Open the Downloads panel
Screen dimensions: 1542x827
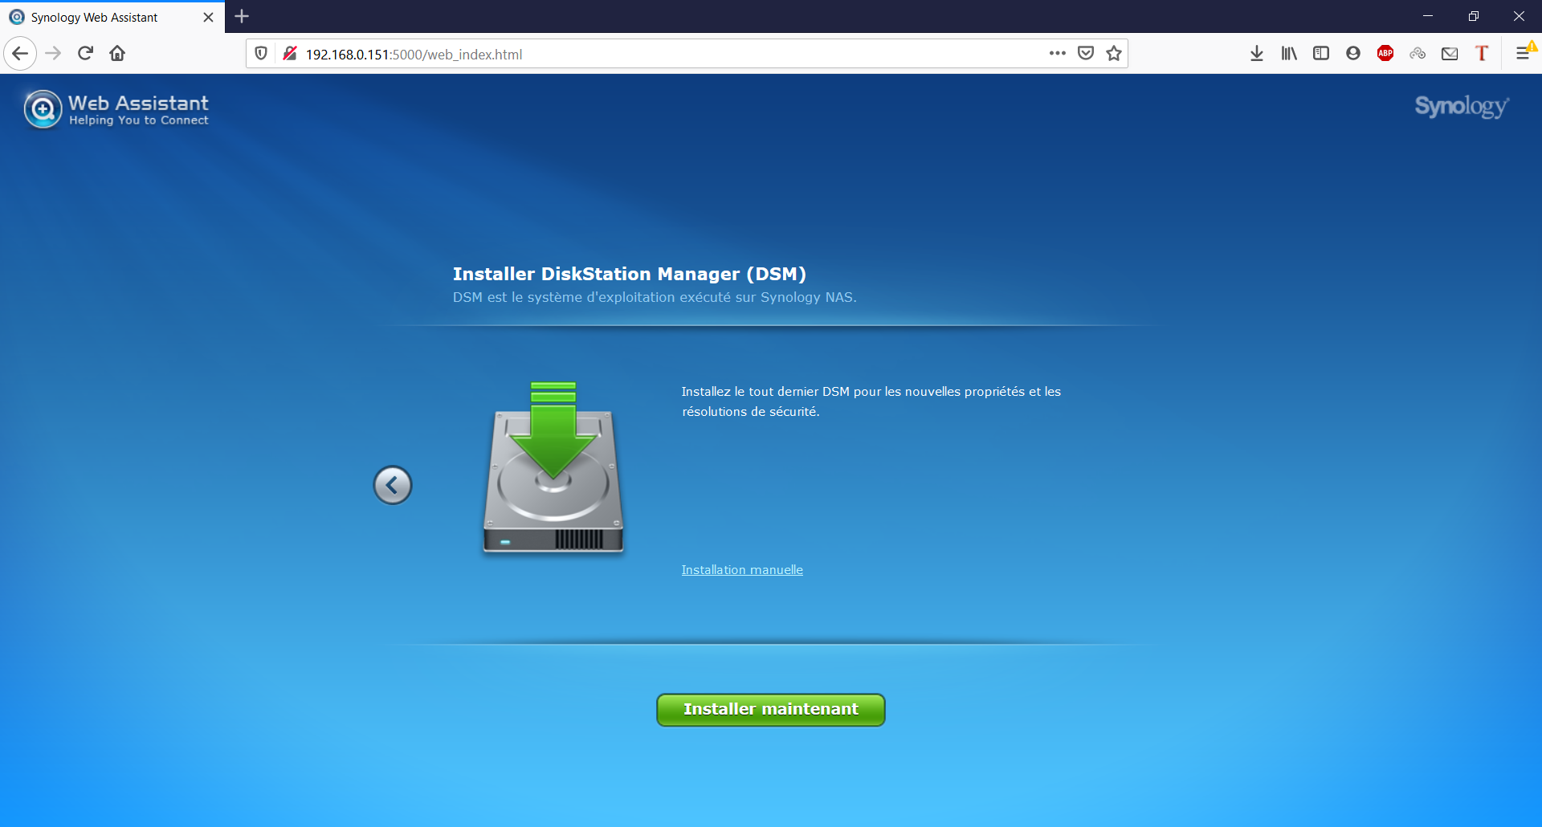(1257, 54)
